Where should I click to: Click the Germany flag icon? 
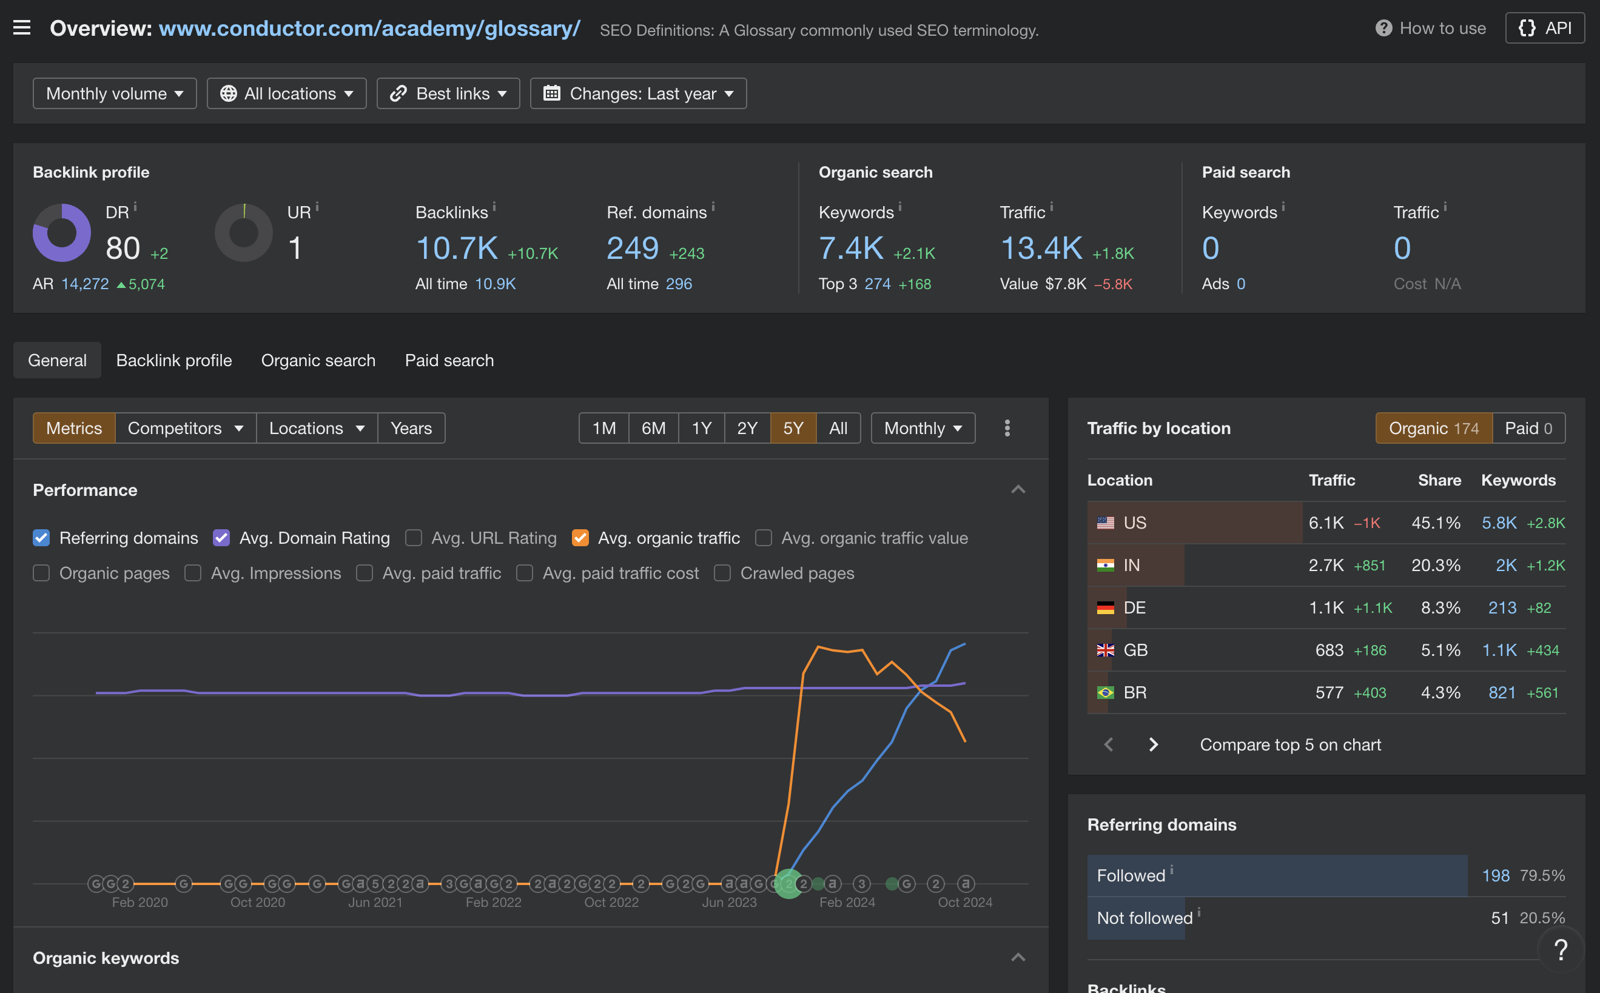pyautogui.click(x=1105, y=607)
